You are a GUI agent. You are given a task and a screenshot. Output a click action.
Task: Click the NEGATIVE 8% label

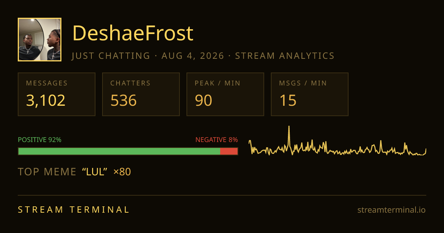point(216,140)
